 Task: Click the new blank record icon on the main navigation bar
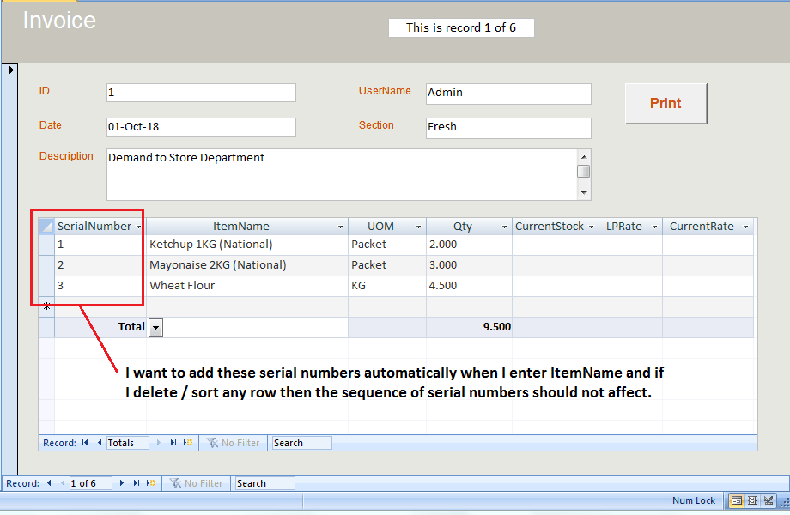pyautogui.click(x=149, y=482)
